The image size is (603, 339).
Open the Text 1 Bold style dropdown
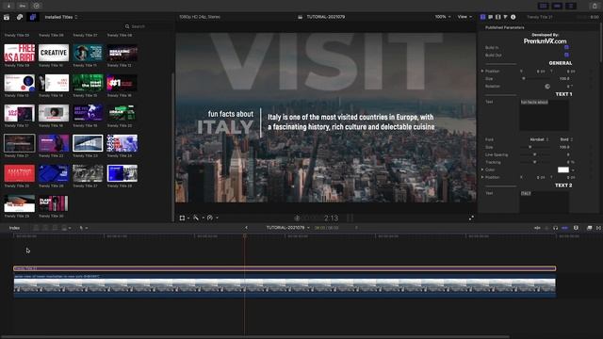pos(566,139)
